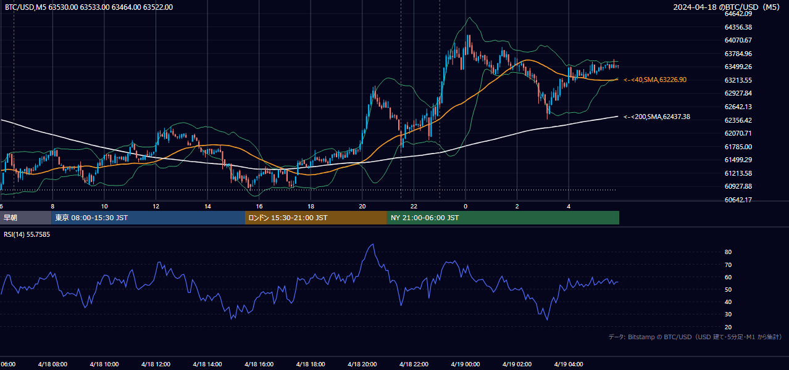Click the 4/18 12:00 date axis label

tap(156, 364)
